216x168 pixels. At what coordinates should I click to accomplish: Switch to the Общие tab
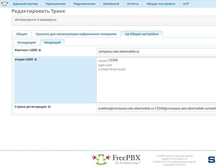[x=22, y=34]
